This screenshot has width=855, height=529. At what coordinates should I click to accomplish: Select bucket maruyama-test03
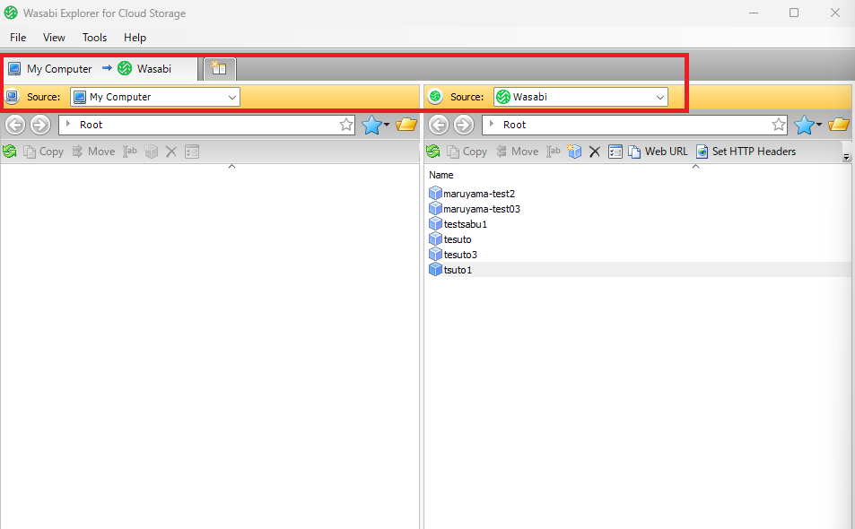point(475,209)
